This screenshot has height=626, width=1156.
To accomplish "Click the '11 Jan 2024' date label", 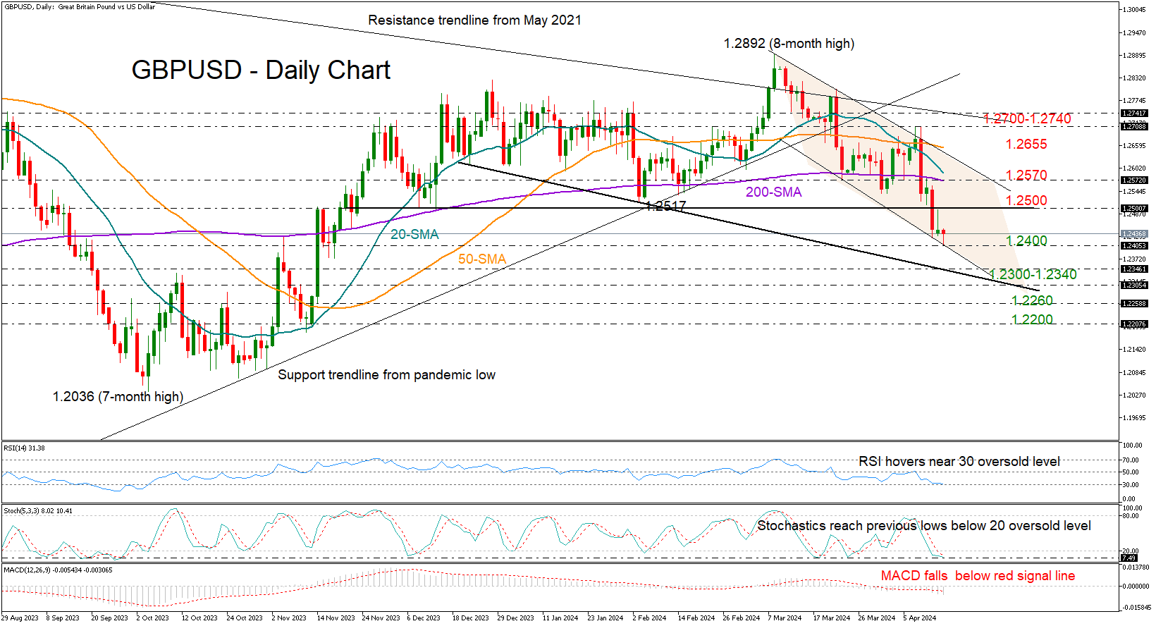I will click(x=560, y=618).
